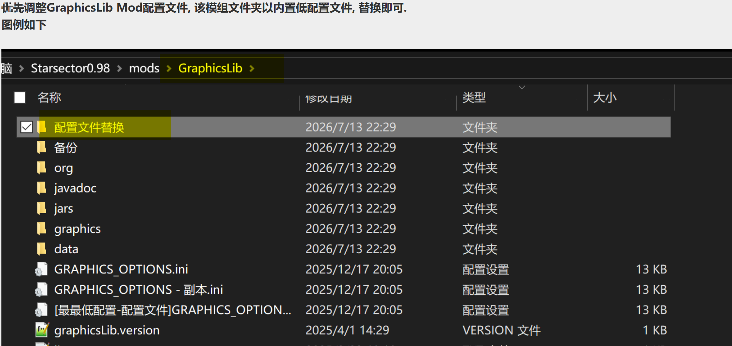Click 1 KB size of graphicsLib.version
732x346 pixels.
pyautogui.click(x=655, y=330)
